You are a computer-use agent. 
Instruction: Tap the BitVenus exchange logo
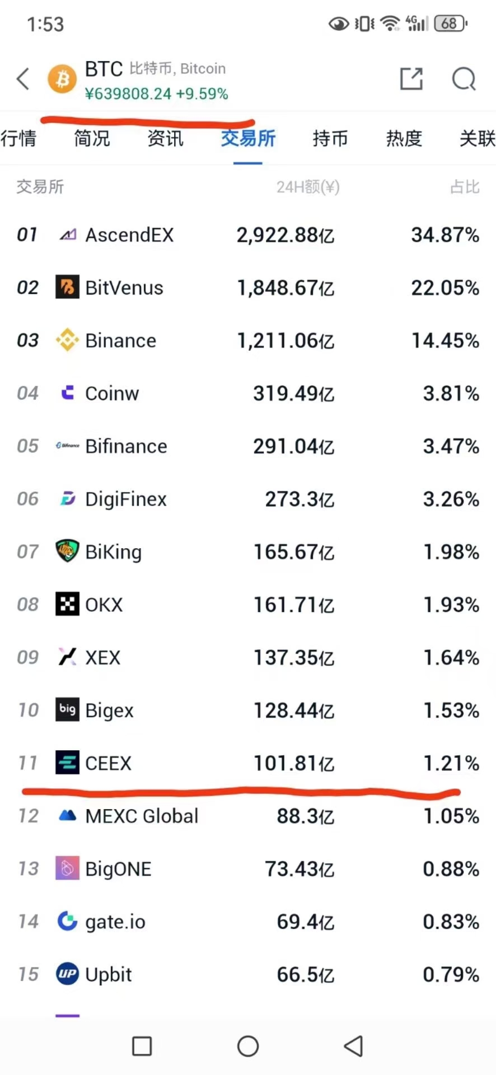pyautogui.click(x=67, y=287)
